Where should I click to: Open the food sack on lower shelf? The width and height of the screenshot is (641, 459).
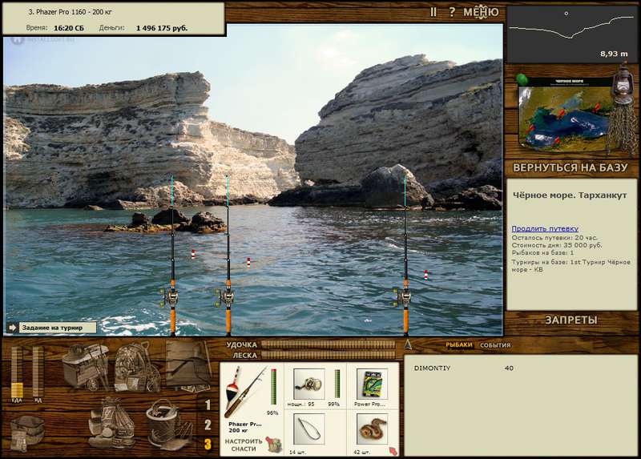coord(27,432)
